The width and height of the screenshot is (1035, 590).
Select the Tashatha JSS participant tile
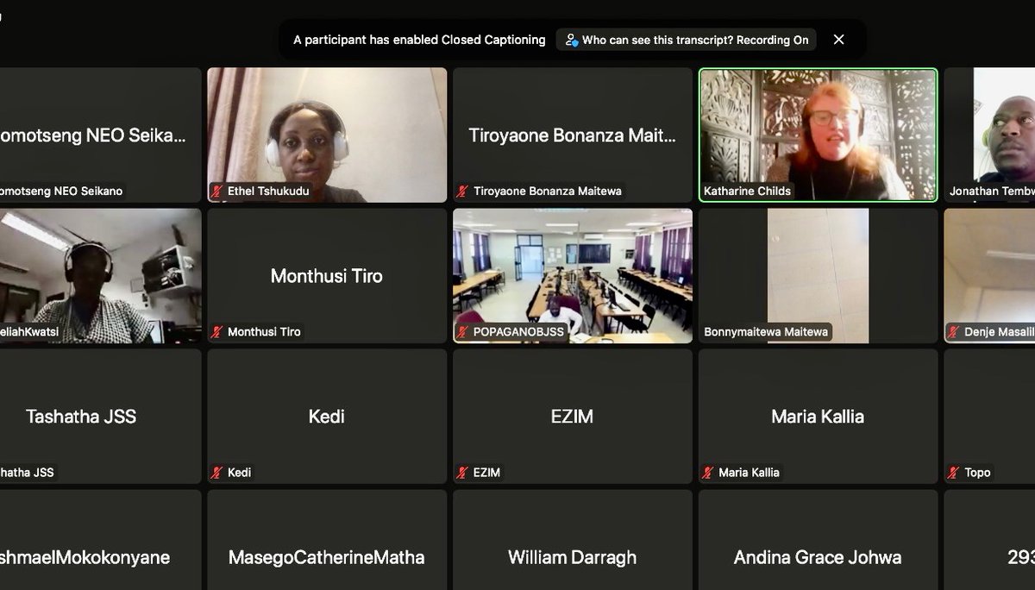click(x=101, y=417)
